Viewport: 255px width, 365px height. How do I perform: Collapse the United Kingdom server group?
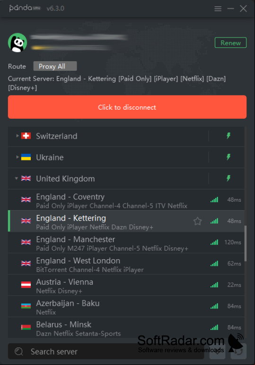pos(16,178)
